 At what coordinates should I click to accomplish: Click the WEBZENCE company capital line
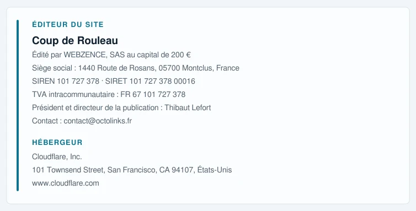(111, 55)
